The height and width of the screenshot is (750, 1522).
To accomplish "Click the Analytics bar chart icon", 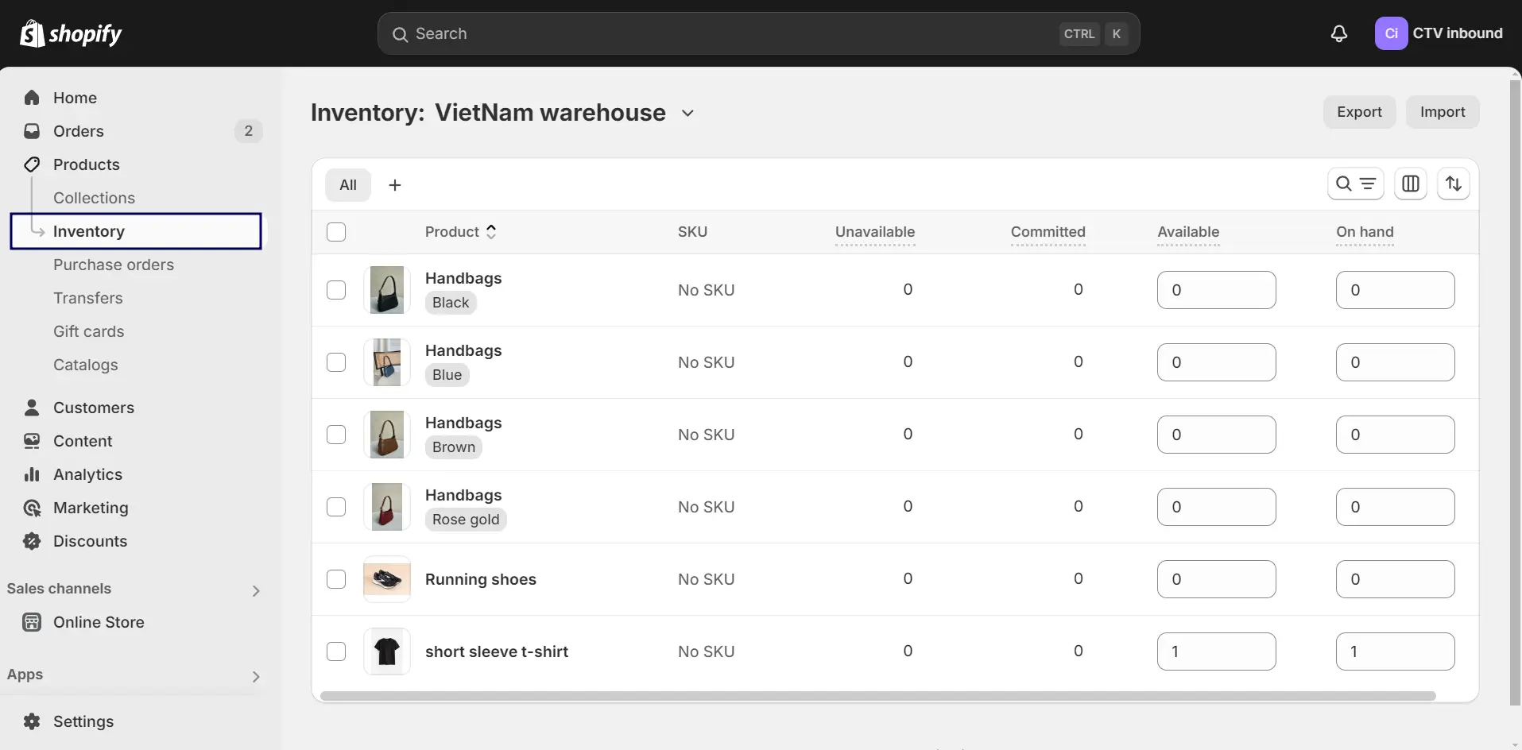I will (32, 474).
